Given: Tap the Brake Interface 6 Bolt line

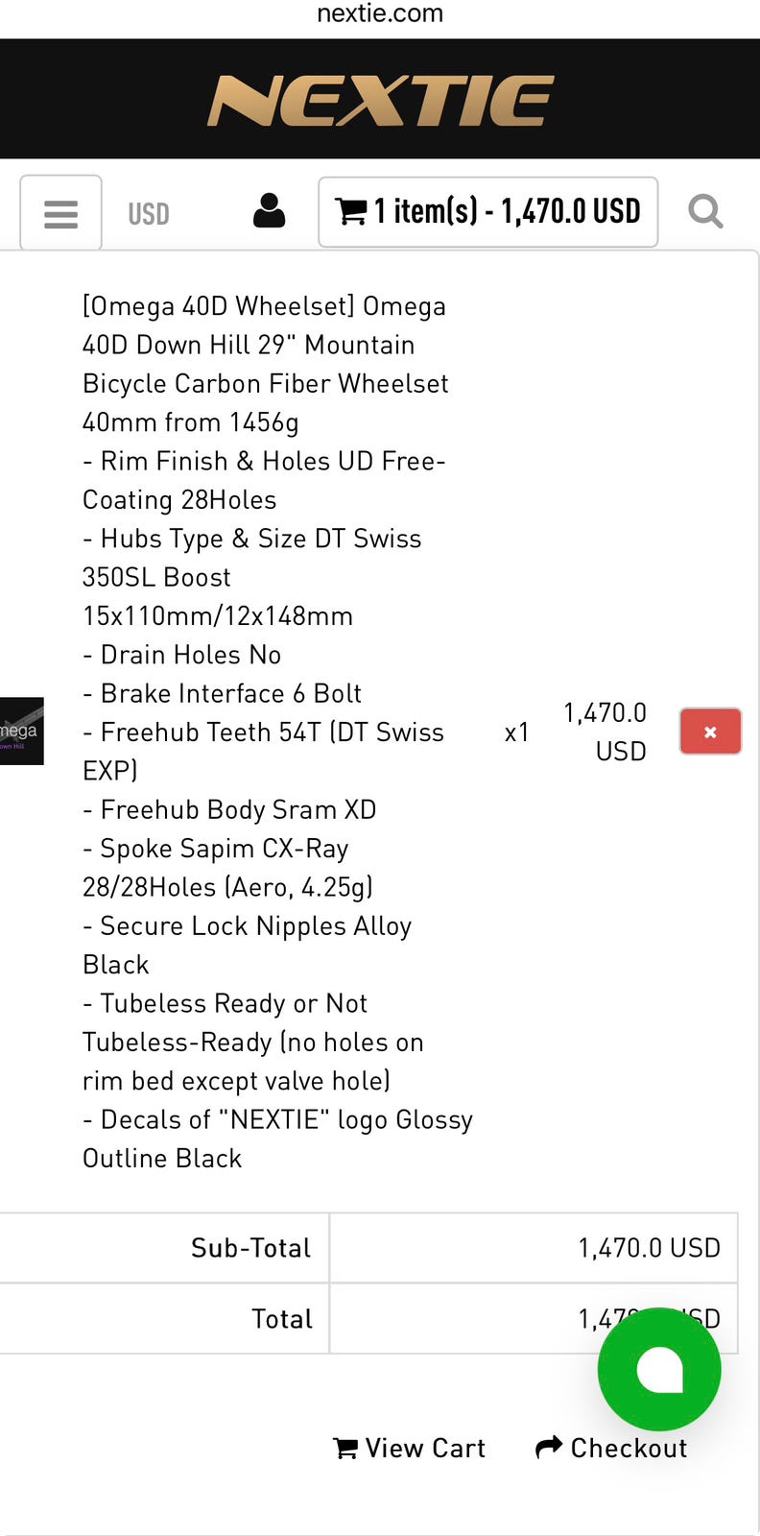Looking at the screenshot, I should 230,693.
